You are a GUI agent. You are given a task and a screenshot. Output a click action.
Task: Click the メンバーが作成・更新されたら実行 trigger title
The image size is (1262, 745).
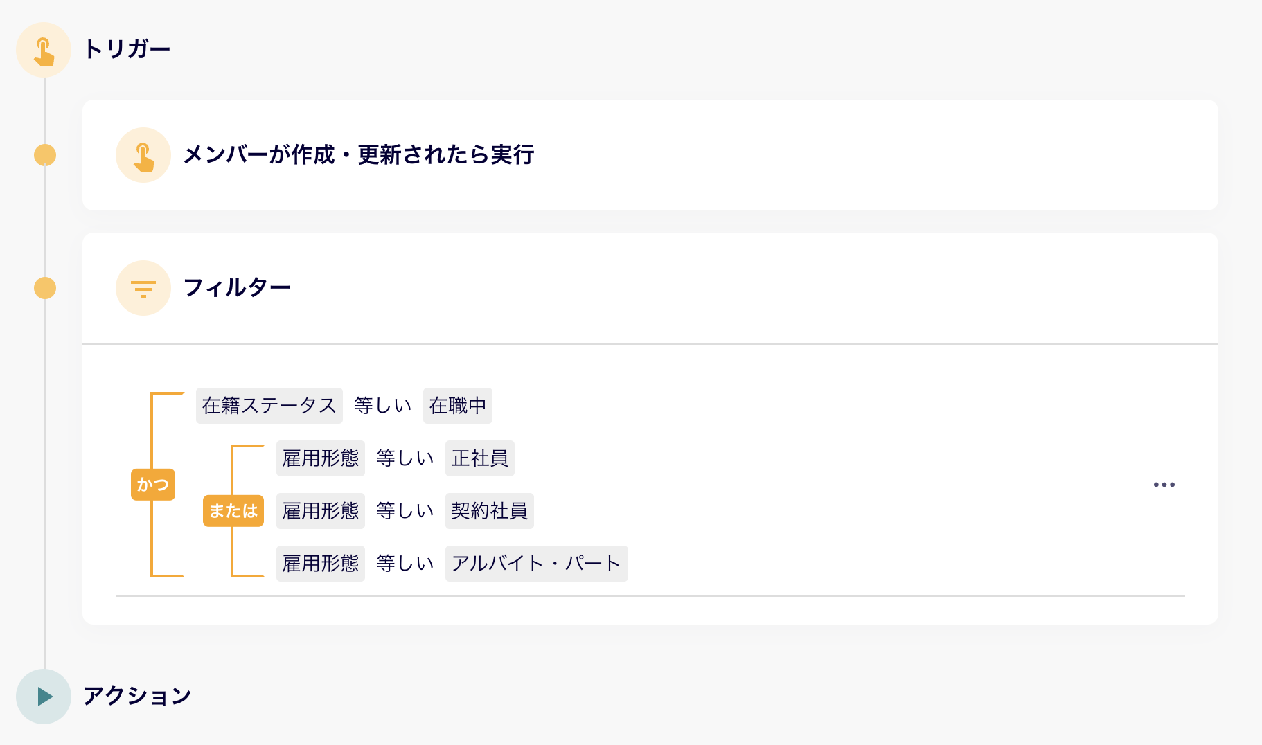[358, 155]
